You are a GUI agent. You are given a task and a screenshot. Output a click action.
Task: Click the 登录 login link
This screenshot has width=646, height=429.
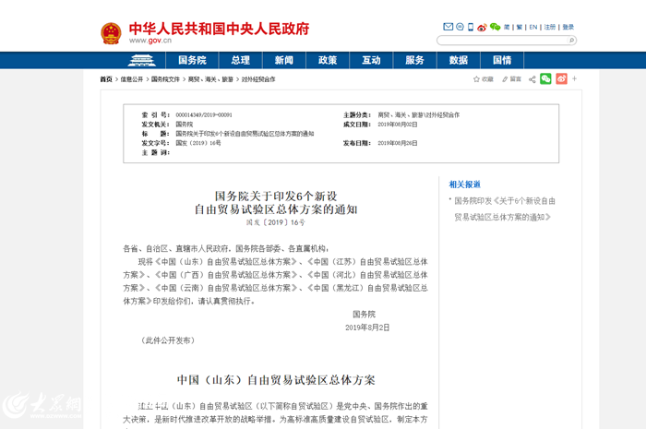(568, 27)
